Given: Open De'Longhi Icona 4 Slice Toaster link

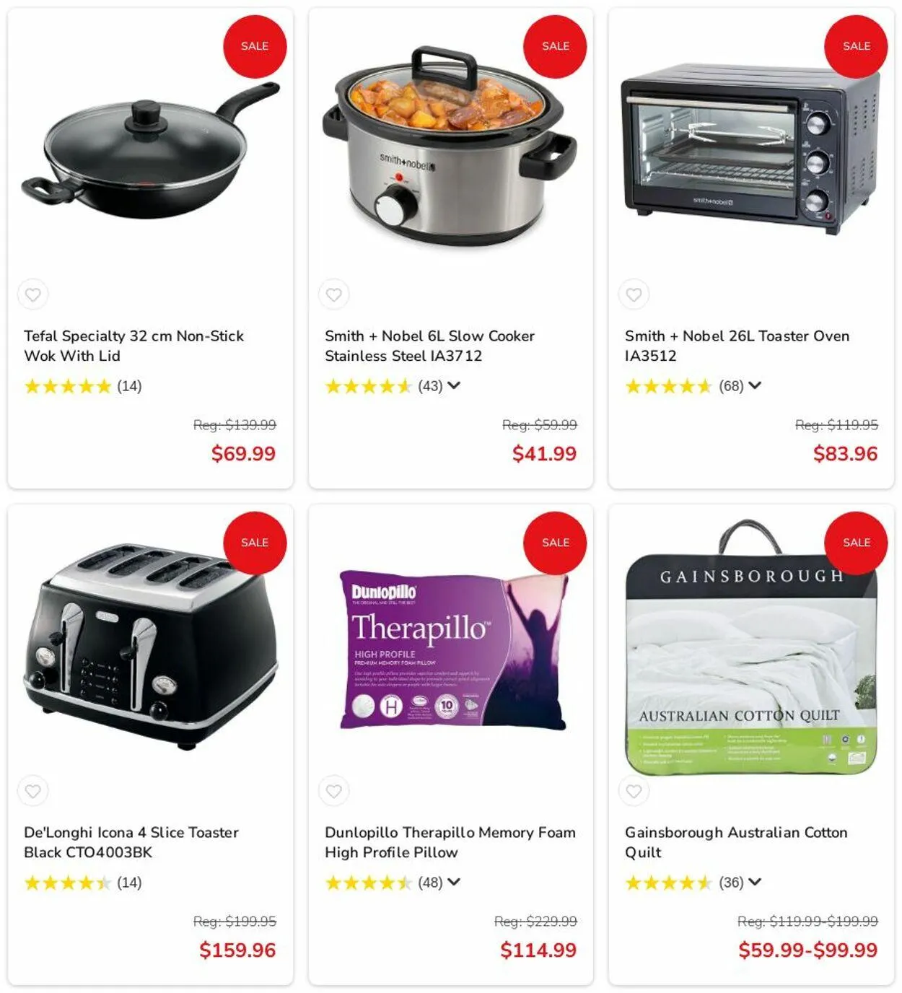Looking at the screenshot, I should [131, 842].
